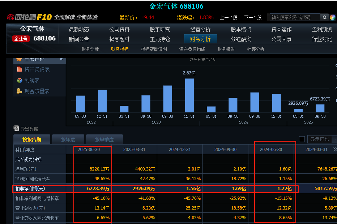The image size is (337, 224).
Task: Go to 下一个股 next stock
Action: (x=253, y=17)
